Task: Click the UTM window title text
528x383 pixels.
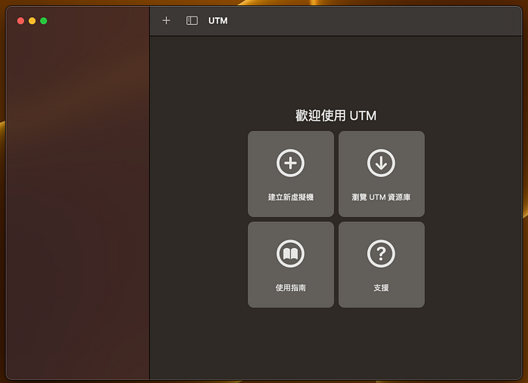Action: coord(218,21)
